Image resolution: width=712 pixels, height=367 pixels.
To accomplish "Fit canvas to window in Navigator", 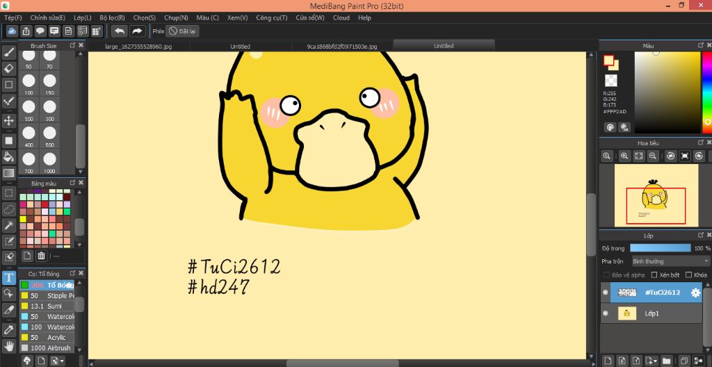I will click(x=638, y=156).
